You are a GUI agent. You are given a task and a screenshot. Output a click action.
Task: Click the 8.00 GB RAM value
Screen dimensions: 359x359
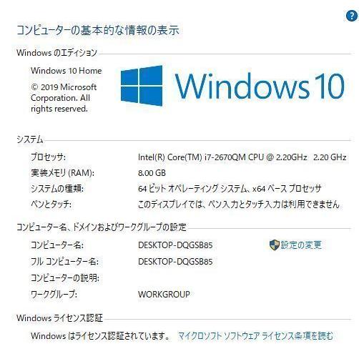pos(152,173)
